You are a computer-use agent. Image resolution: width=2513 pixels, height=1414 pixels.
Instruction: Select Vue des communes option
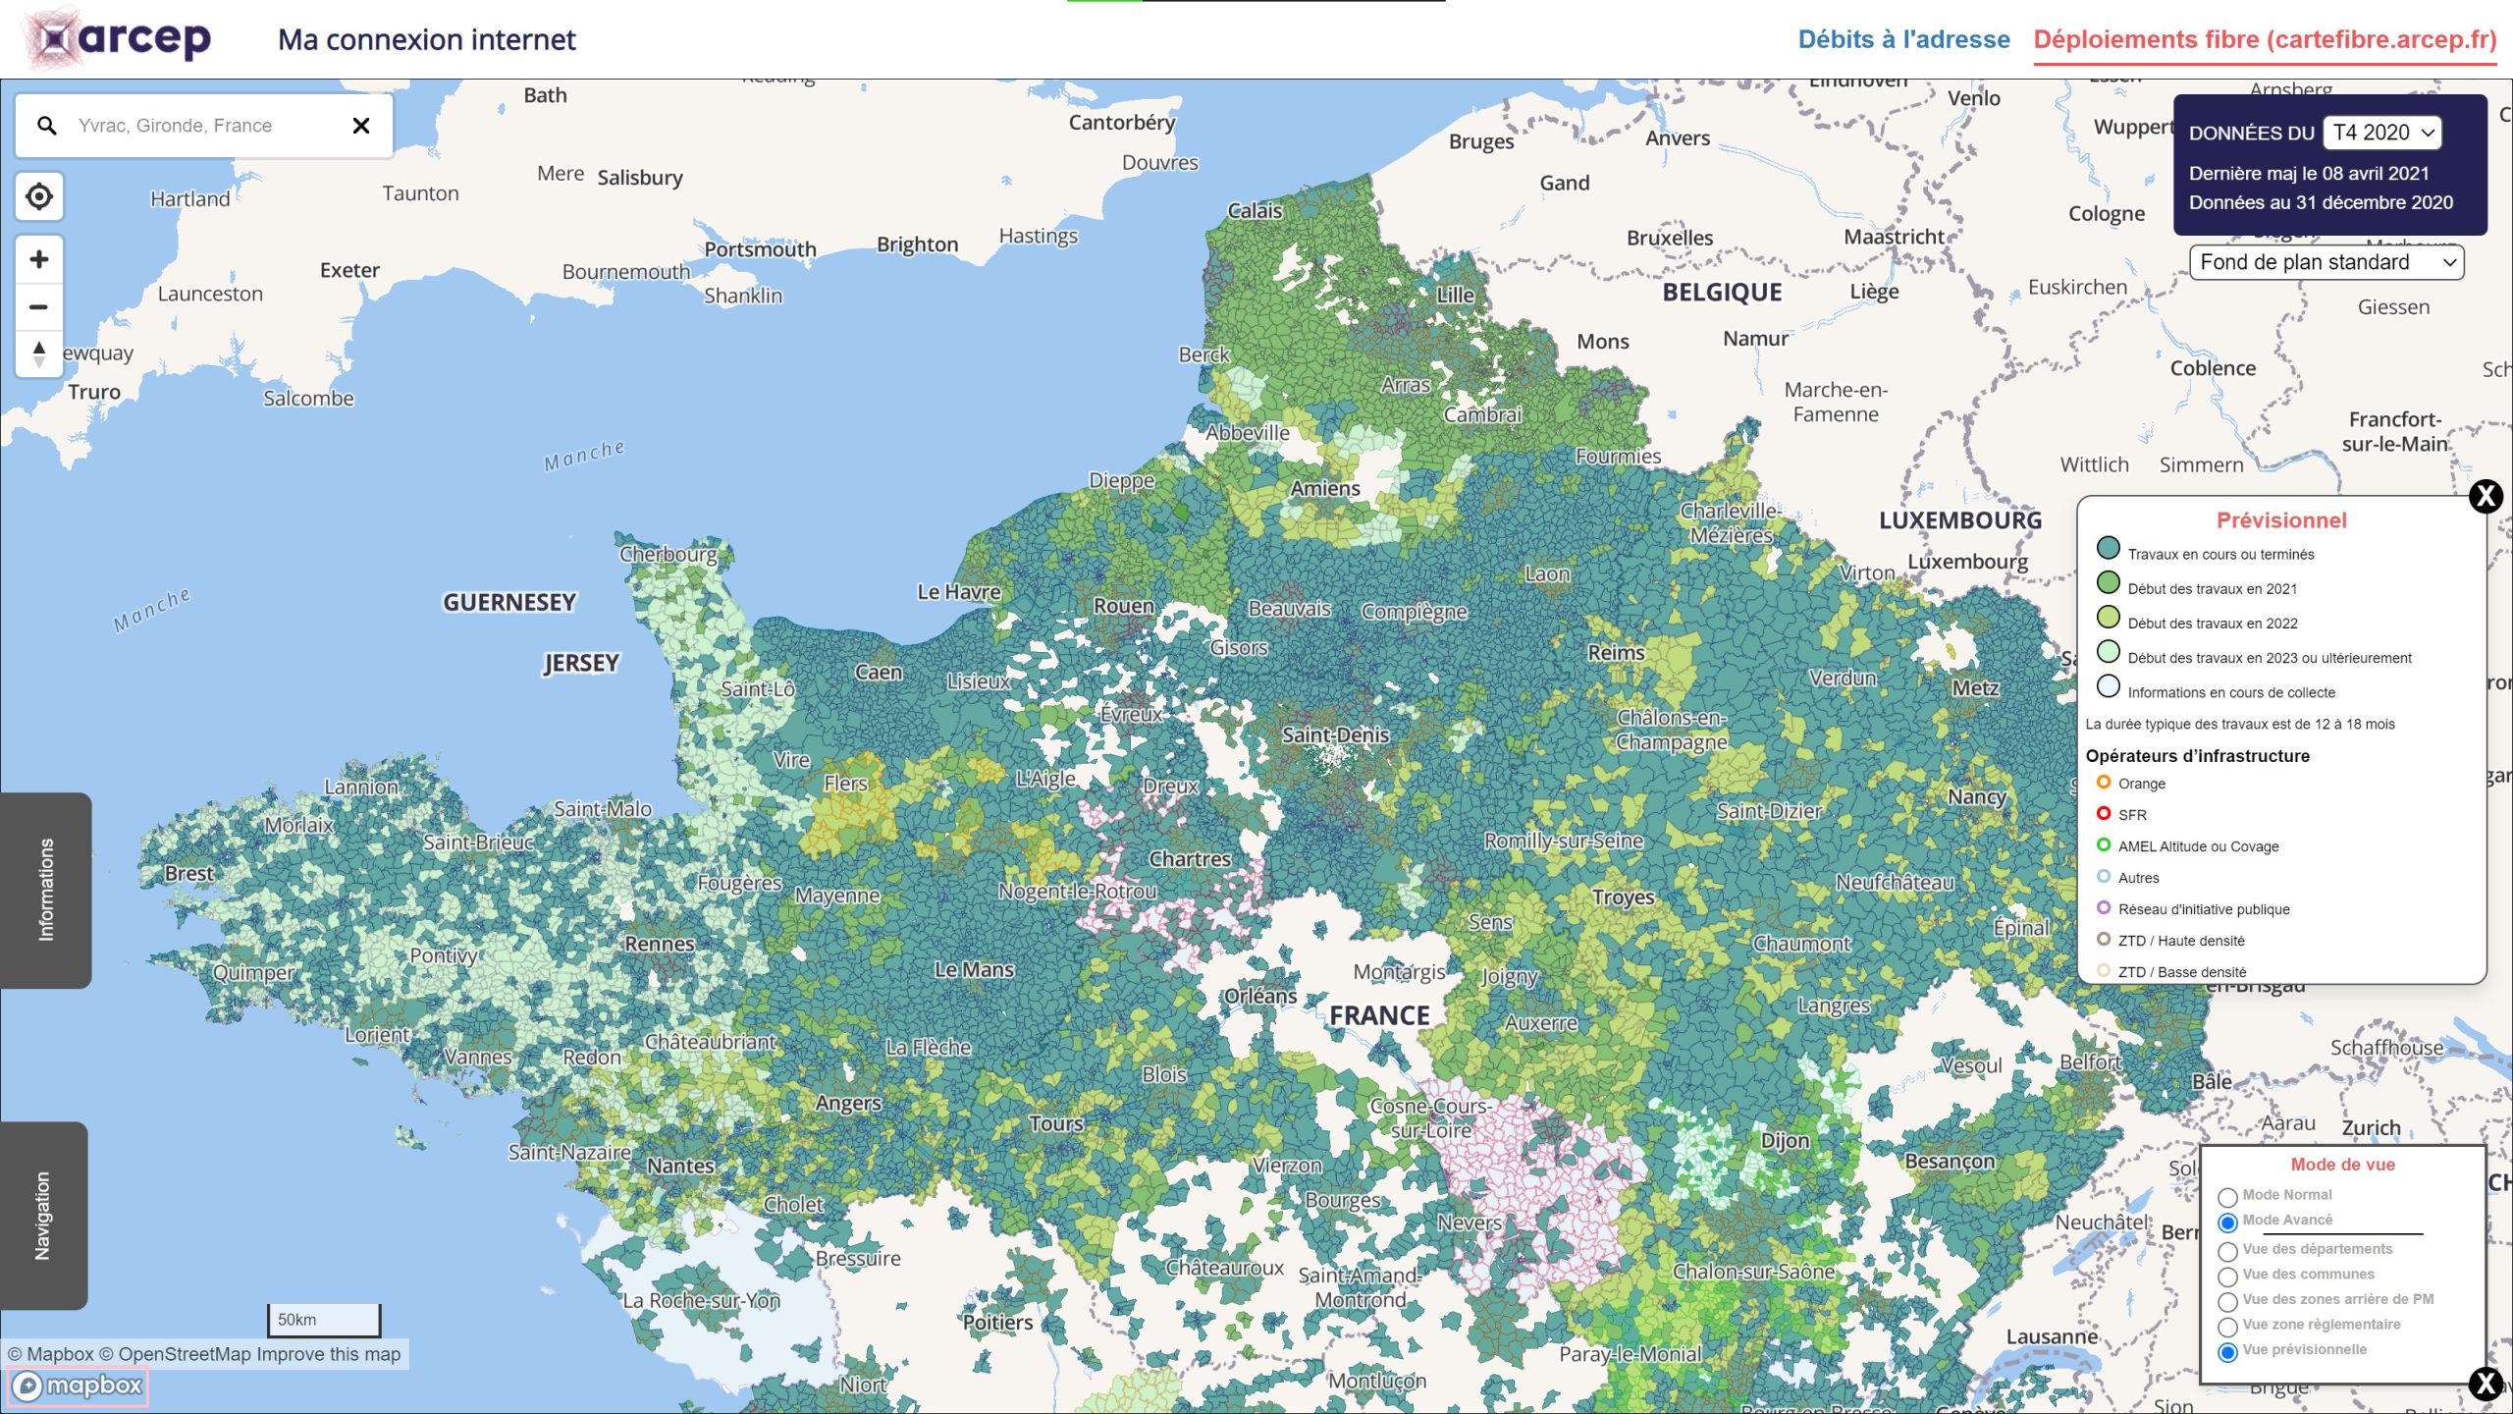(2227, 1277)
